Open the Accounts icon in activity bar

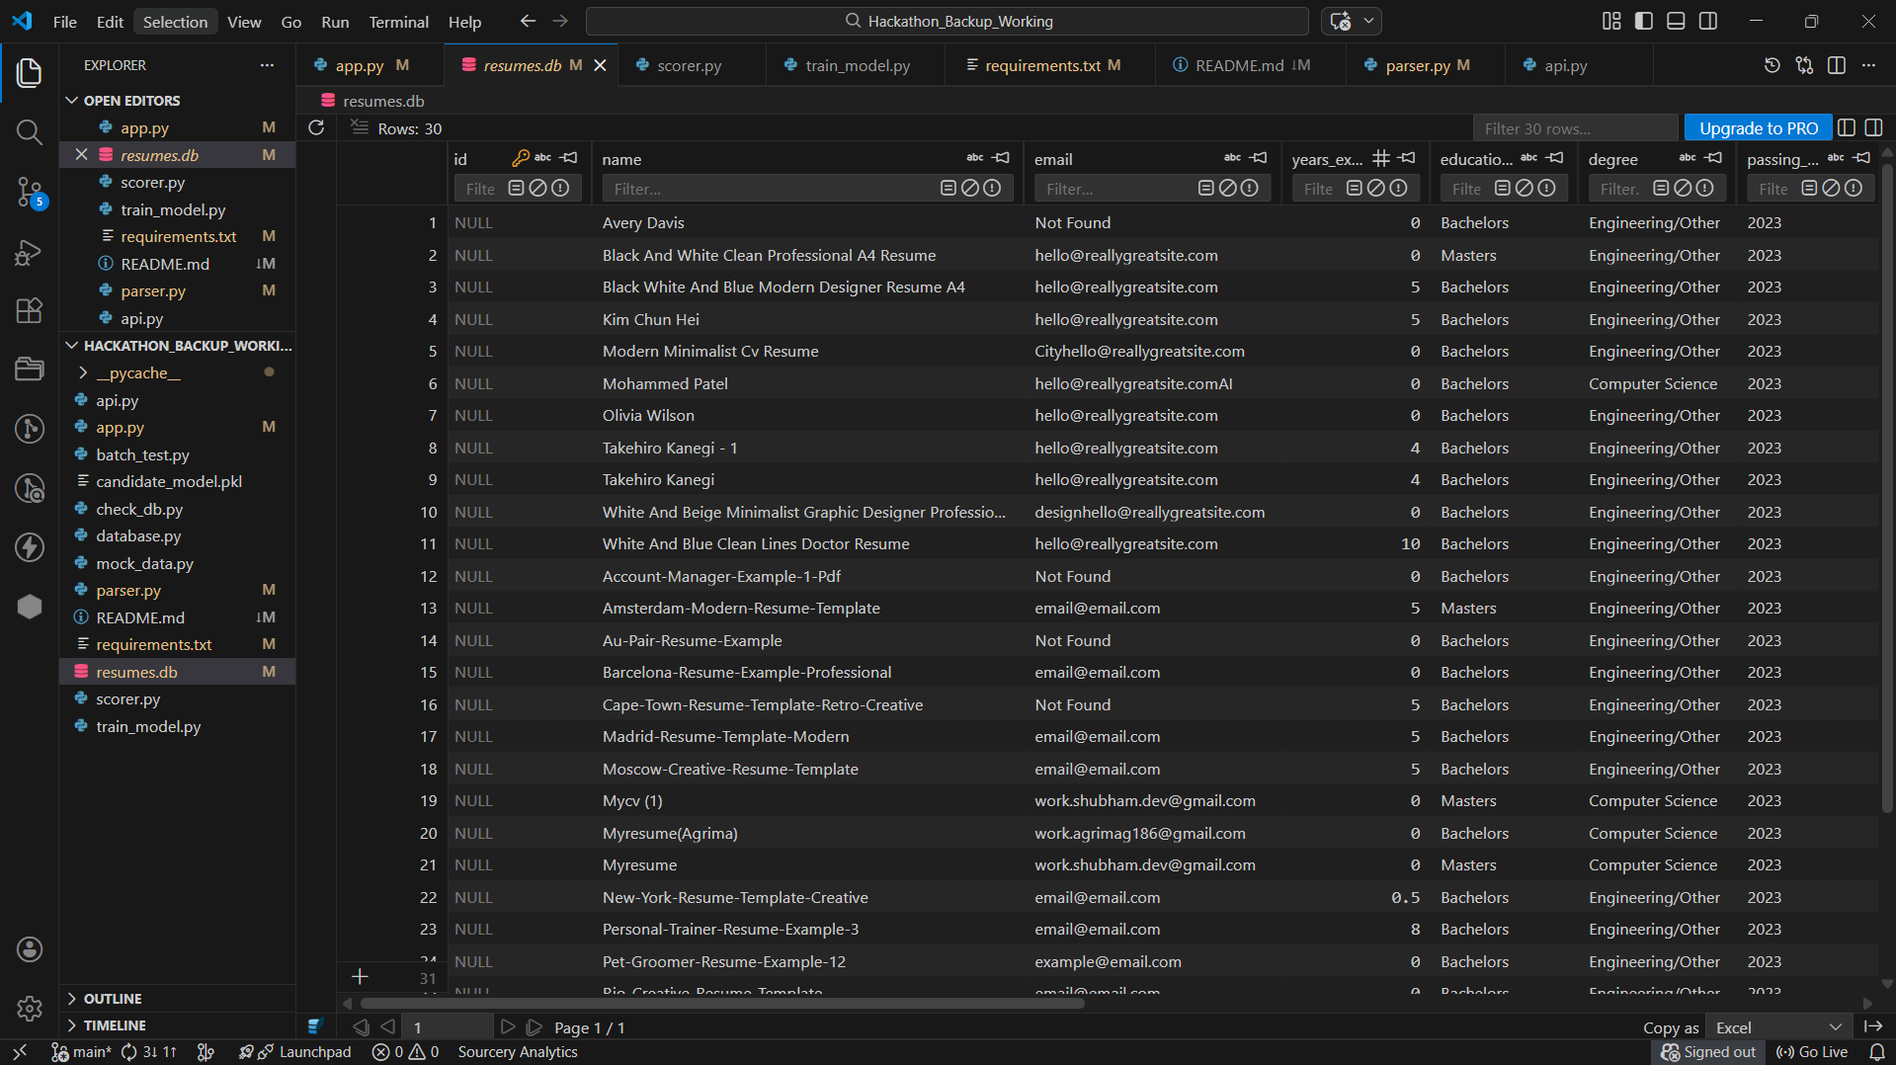[x=29, y=949]
